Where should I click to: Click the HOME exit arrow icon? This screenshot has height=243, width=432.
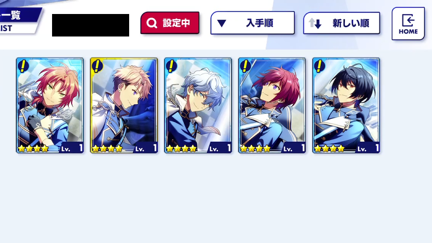click(408, 20)
